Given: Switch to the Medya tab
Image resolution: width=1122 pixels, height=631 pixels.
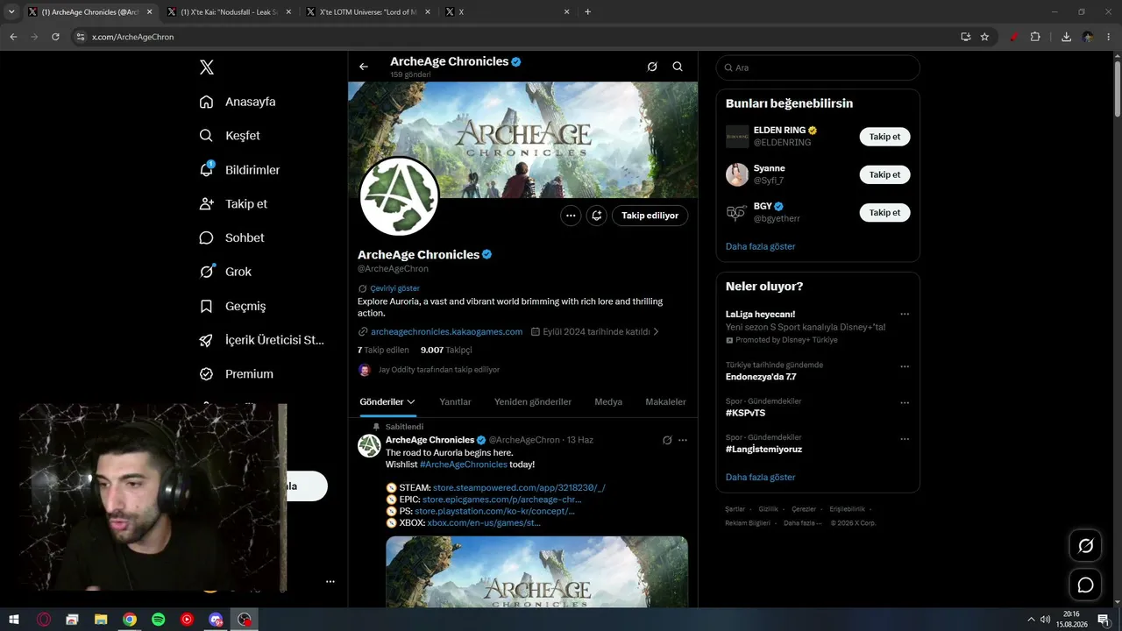Looking at the screenshot, I should pyautogui.click(x=608, y=402).
